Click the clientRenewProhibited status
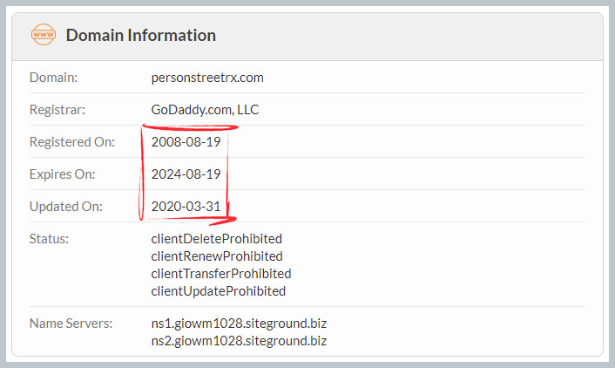 point(217,256)
